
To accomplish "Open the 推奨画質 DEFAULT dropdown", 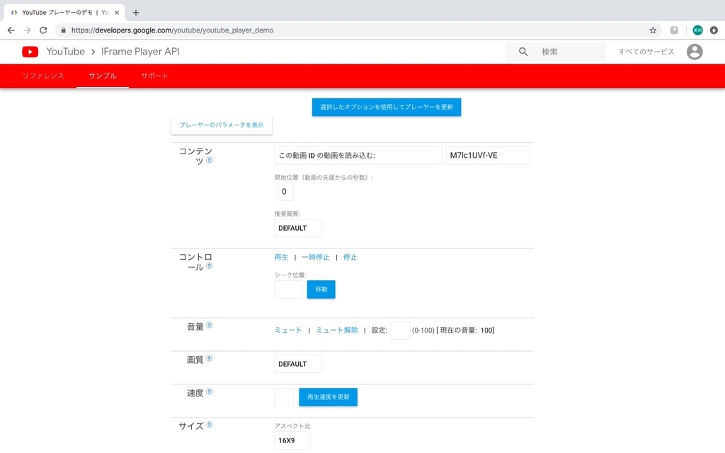I will pyautogui.click(x=297, y=228).
